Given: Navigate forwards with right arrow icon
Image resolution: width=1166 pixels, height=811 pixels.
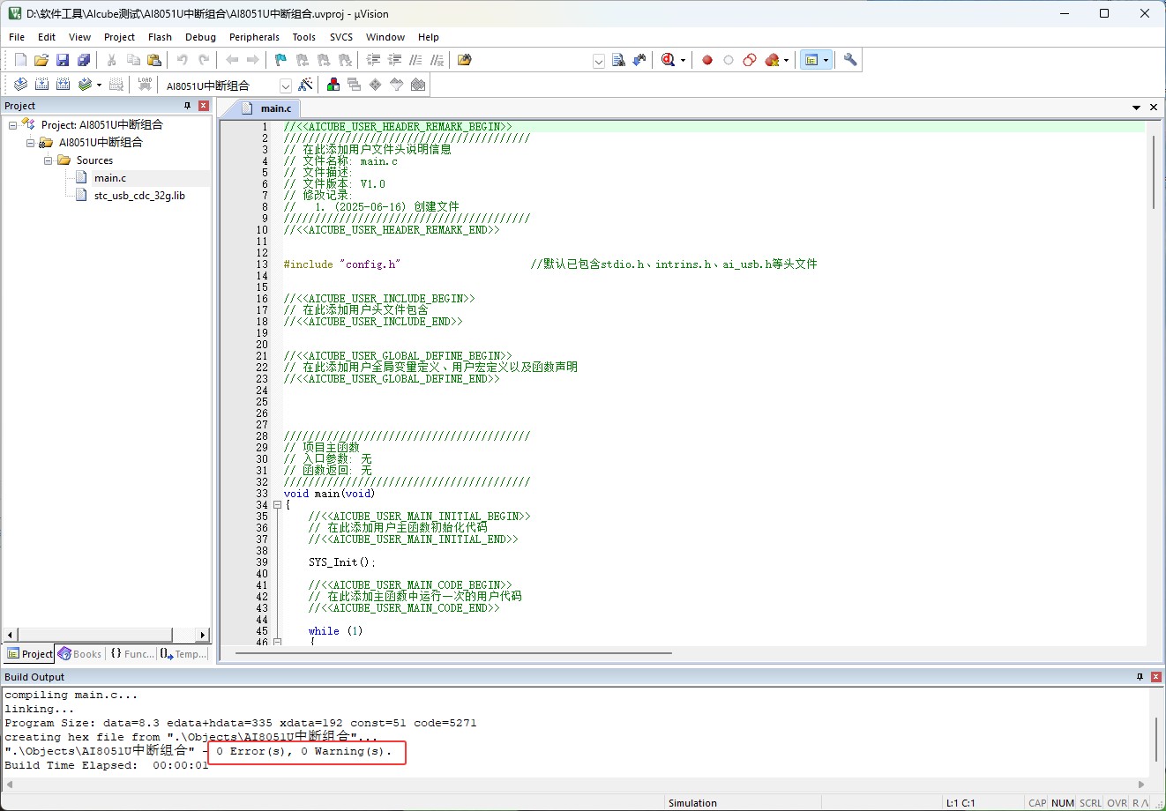Looking at the screenshot, I should 253,60.
